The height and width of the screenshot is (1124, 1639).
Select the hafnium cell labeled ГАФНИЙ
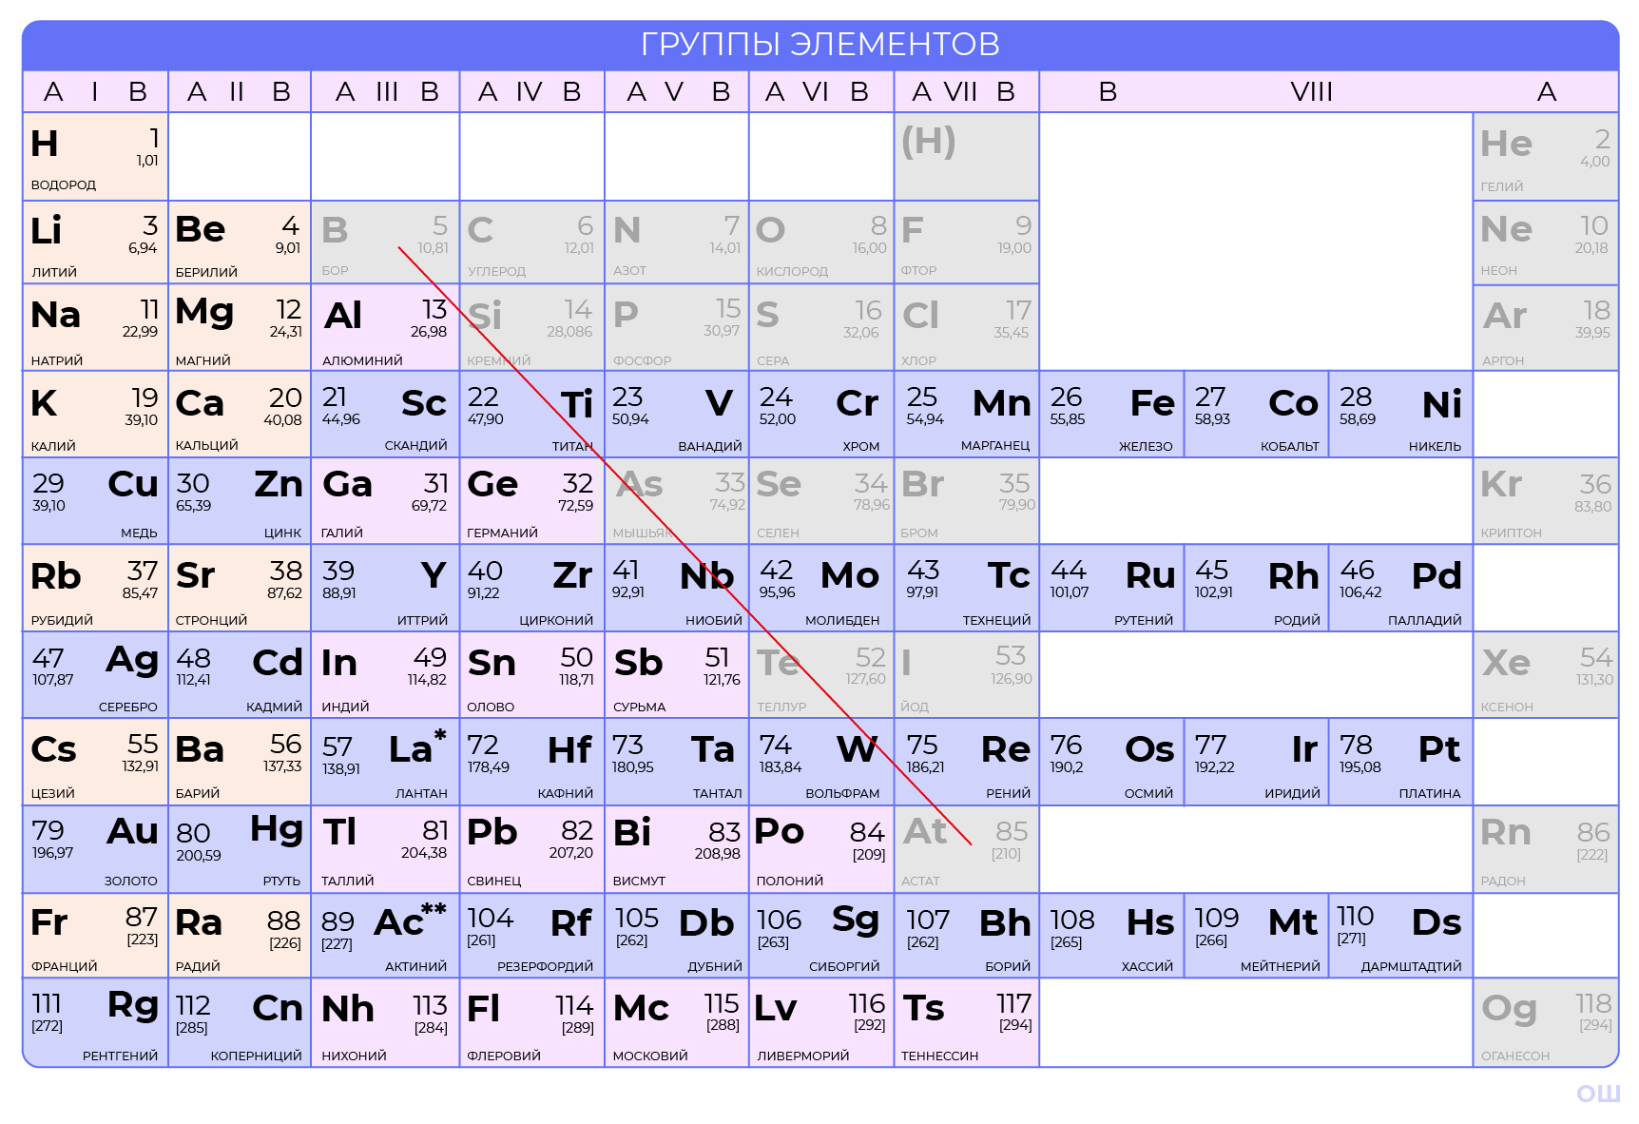coord(532,762)
